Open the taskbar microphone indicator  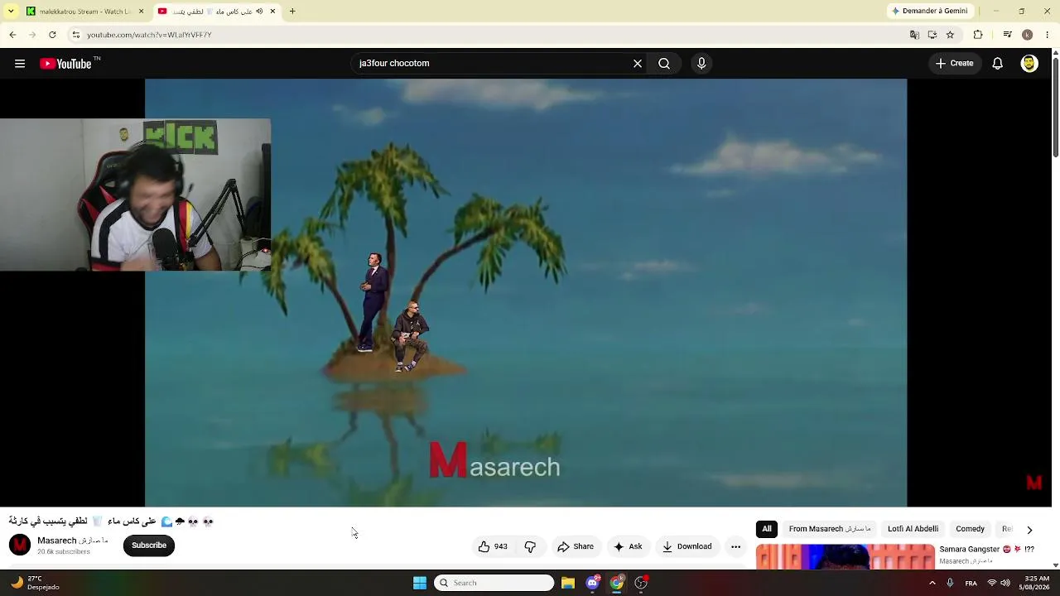(x=950, y=583)
